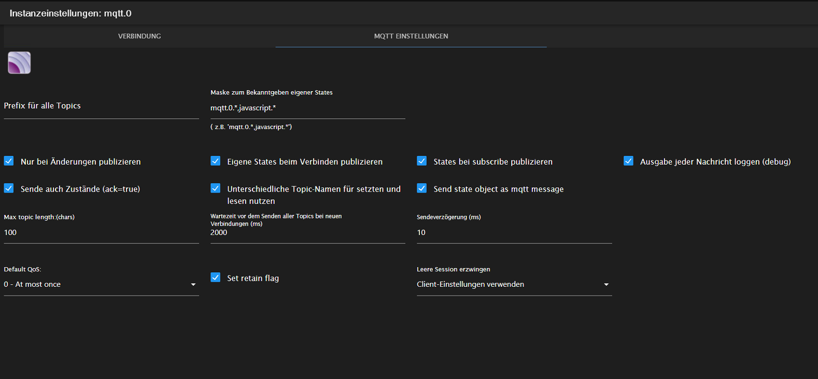Switch to the Verbindung tab
The image size is (818, 379).
coord(139,36)
